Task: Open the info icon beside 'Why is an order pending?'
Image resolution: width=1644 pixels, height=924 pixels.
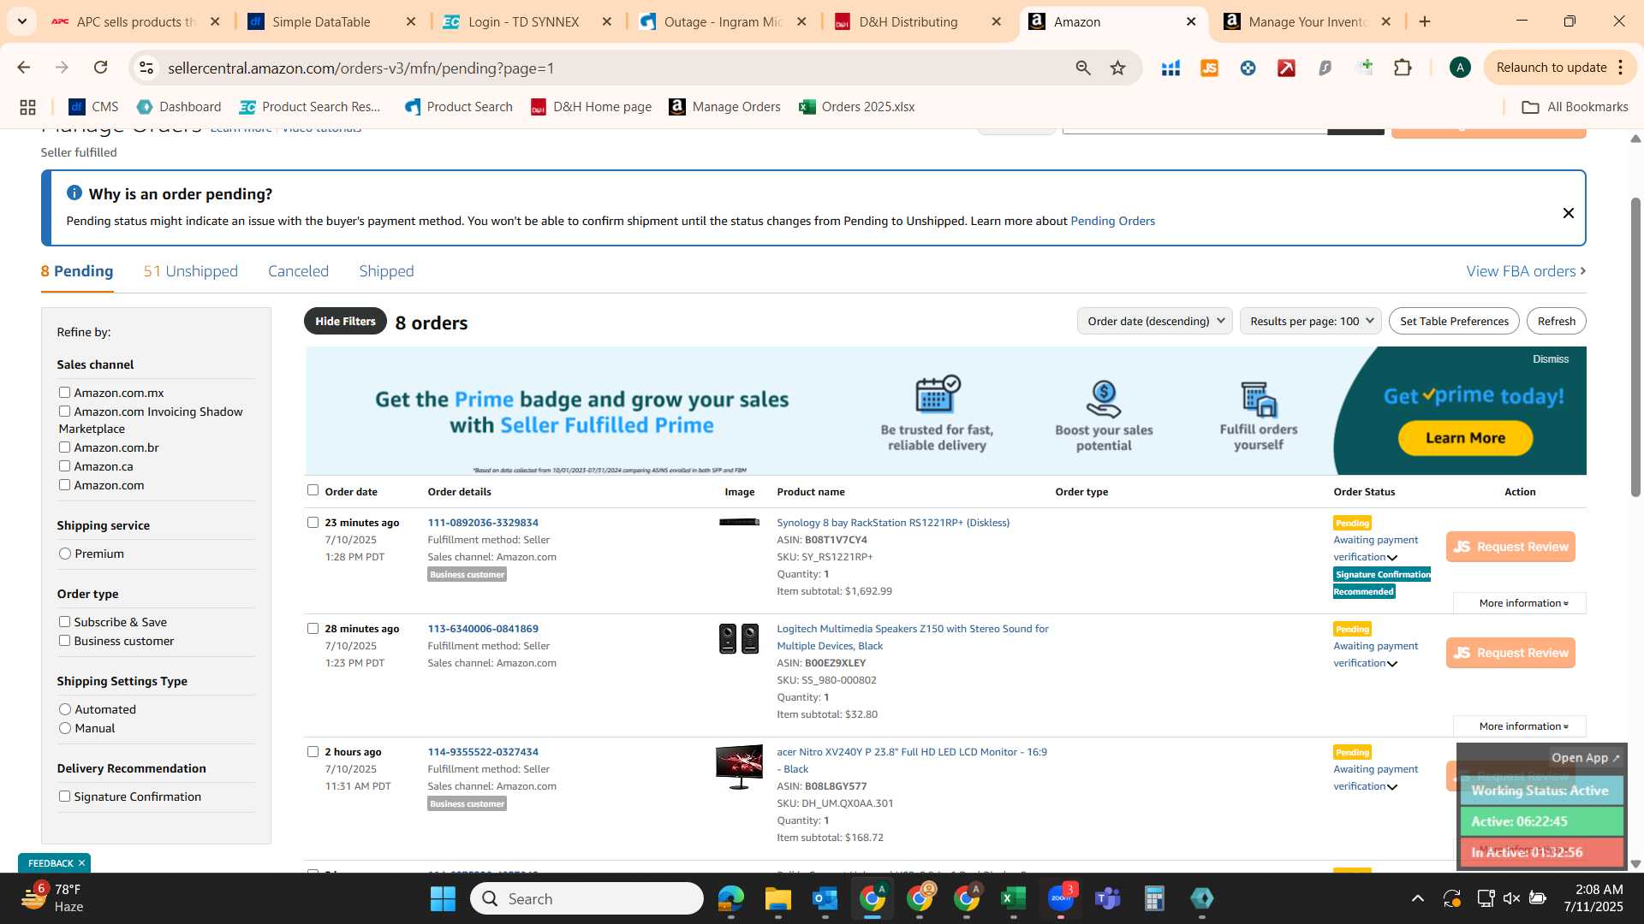Action: click(x=74, y=193)
